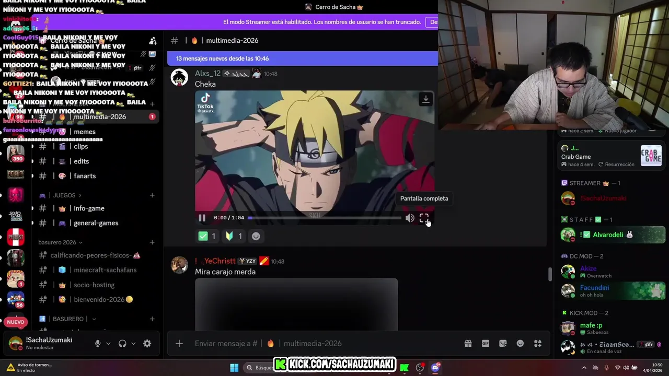Open the Peru flag server icon
The image size is (669, 376).
tap(16, 237)
